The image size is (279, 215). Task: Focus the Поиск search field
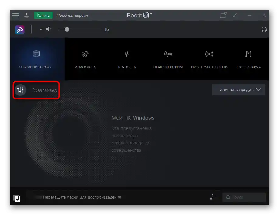pyautogui.click(x=244, y=197)
